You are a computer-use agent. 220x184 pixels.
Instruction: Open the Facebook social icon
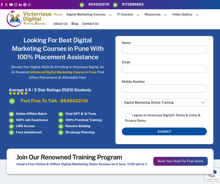2,5
